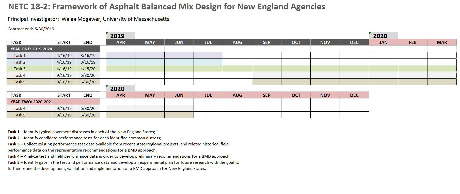Screen dimensions: 460x194
Task: Select the Task 3 'Collect existing performance test data' line
Action: [118, 144]
